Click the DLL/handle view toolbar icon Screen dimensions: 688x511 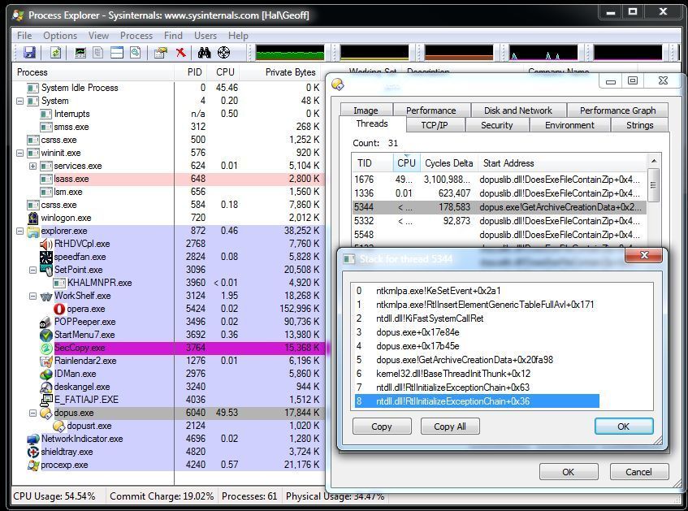136,53
